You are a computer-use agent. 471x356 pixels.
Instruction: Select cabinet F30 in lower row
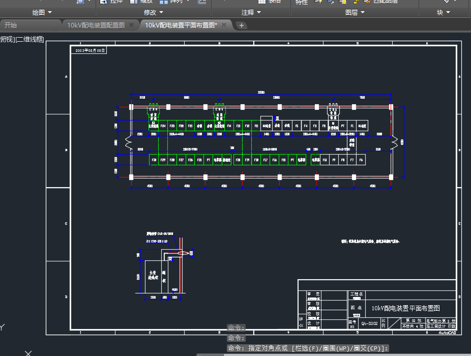point(154,160)
